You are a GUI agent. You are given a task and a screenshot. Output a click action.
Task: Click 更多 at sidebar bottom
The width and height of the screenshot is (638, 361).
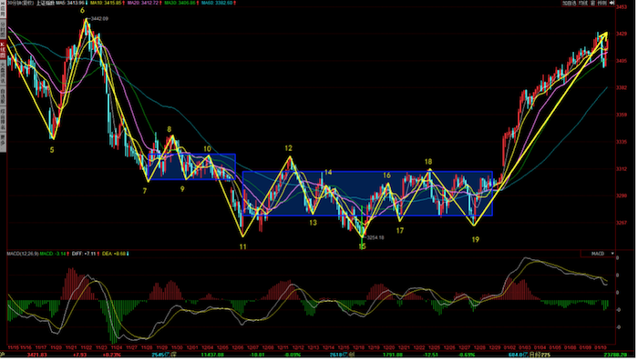click(x=3, y=142)
